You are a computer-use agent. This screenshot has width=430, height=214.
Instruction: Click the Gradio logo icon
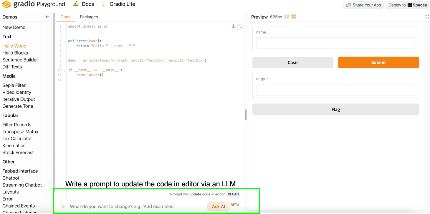(6, 4)
